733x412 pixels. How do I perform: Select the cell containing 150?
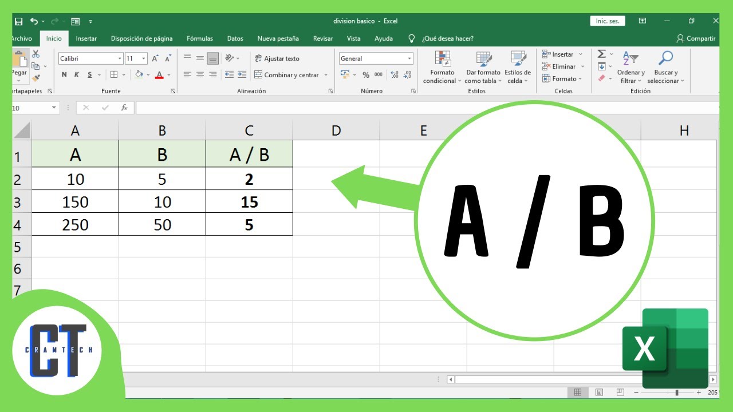click(x=75, y=202)
